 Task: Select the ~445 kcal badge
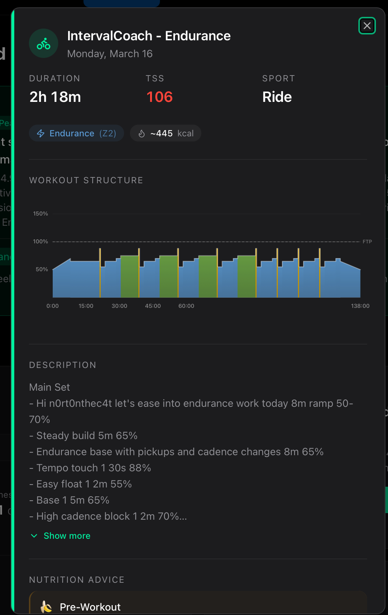165,133
